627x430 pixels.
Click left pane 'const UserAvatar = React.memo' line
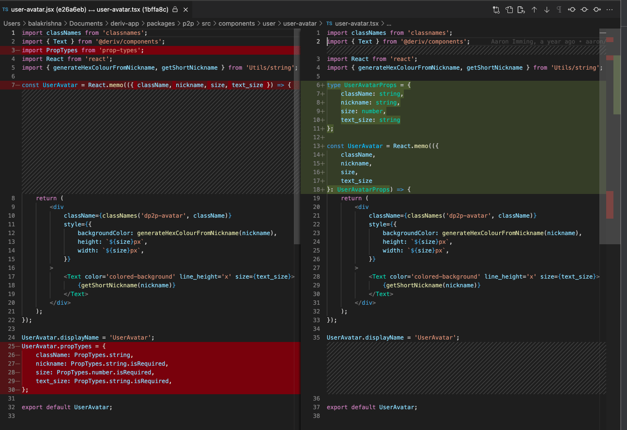click(156, 85)
